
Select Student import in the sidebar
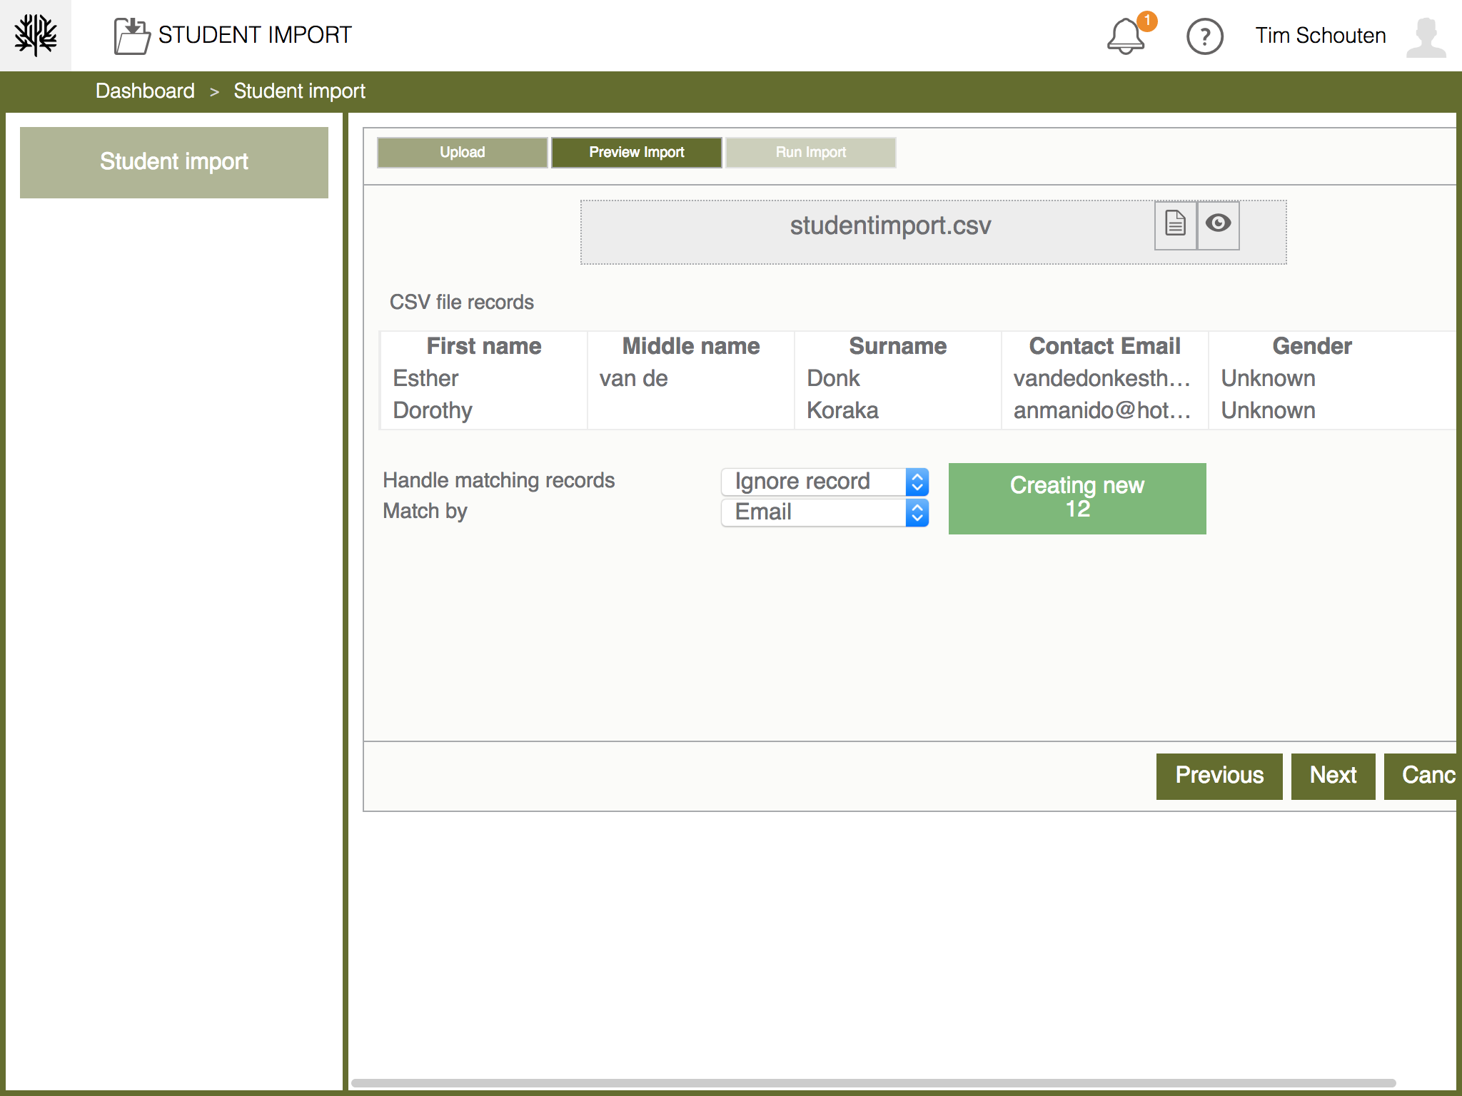(174, 162)
